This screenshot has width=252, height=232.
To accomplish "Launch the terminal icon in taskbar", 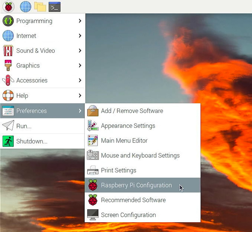I will click(54, 7).
